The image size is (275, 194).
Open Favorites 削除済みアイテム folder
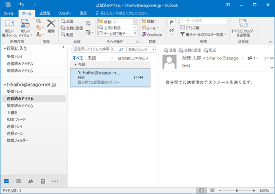click(20, 70)
